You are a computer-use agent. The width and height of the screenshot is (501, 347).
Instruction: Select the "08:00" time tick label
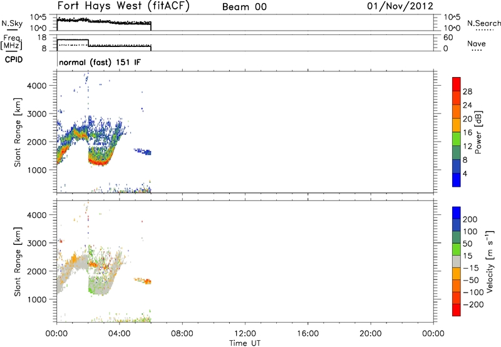182,334
